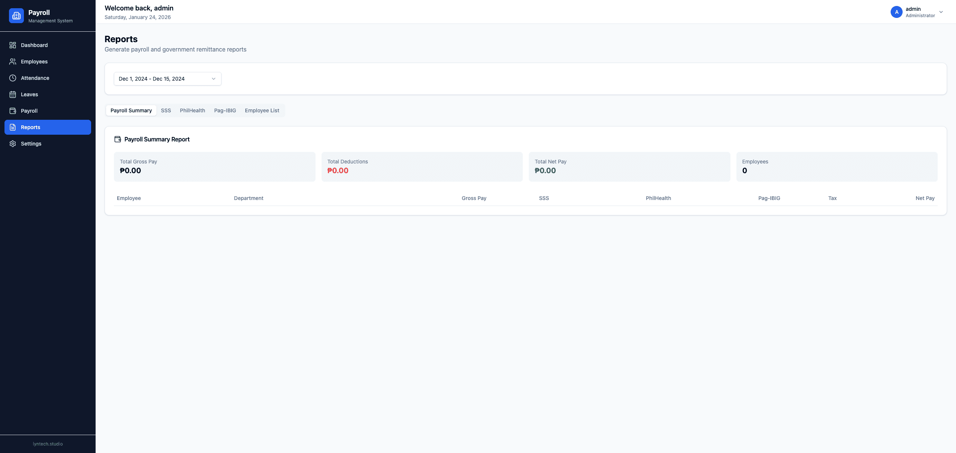Click the Total Gross Pay card

coord(215,167)
